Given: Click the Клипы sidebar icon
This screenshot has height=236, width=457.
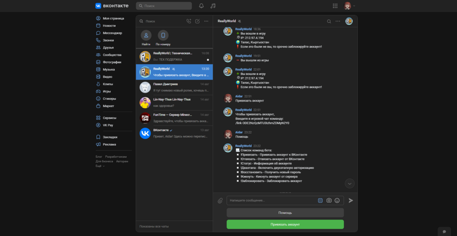Looking at the screenshot, I should (98, 84).
